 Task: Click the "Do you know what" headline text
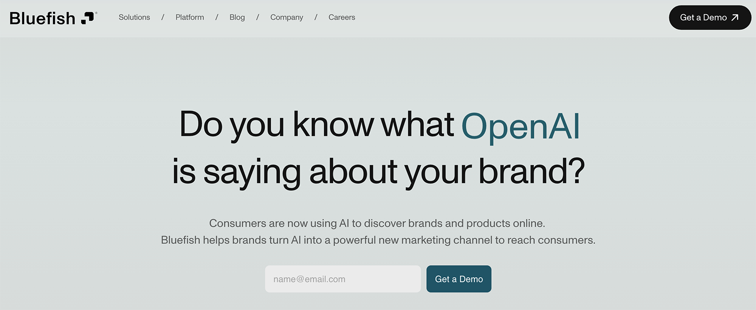(317, 125)
